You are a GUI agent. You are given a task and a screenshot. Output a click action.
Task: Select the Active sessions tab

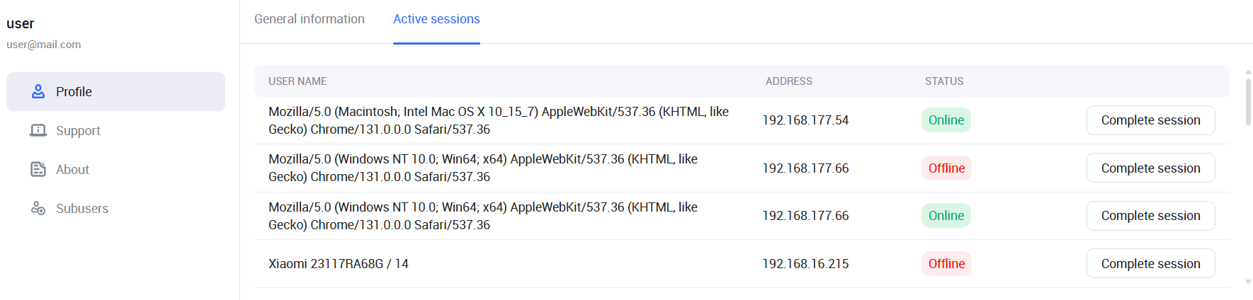[436, 19]
